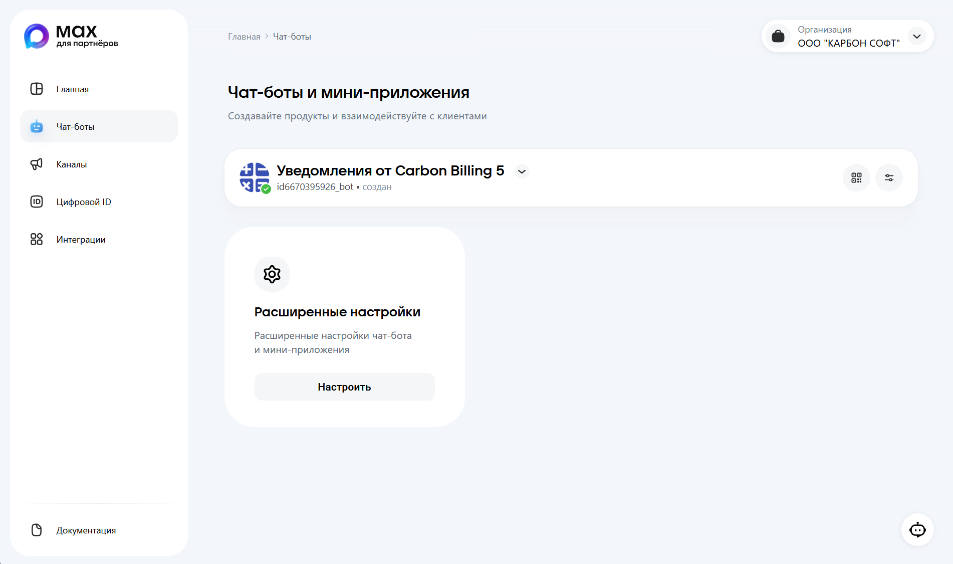Show the bot QR code

click(x=856, y=177)
